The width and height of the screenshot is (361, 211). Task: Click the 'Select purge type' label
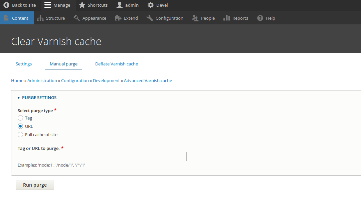click(x=35, y=111)
